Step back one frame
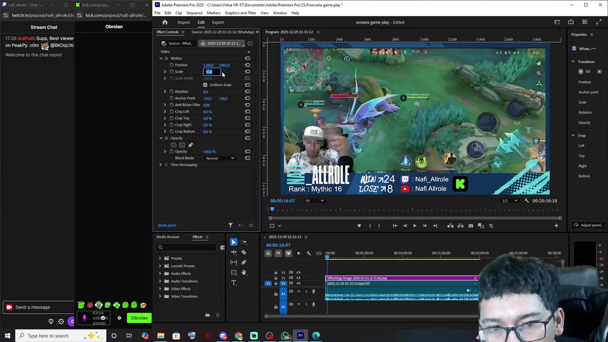 [405, 226]
